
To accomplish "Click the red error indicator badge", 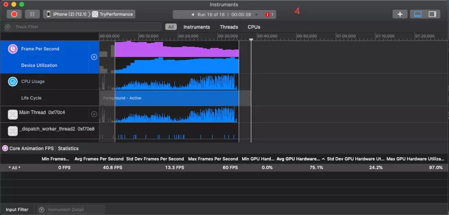I will point(269,14).
